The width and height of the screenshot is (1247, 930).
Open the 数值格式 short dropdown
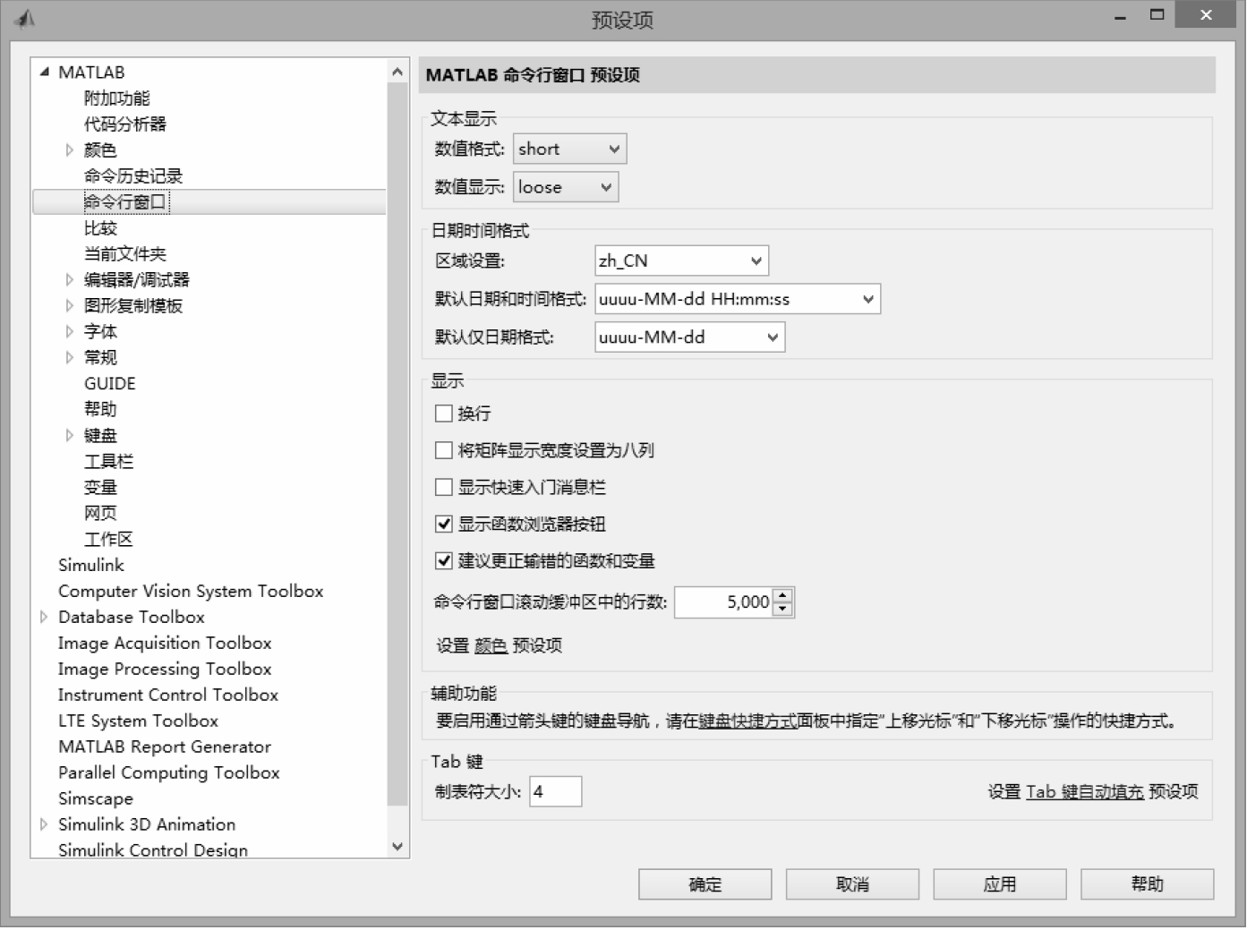pyautogui.click(x=569, y=149)
